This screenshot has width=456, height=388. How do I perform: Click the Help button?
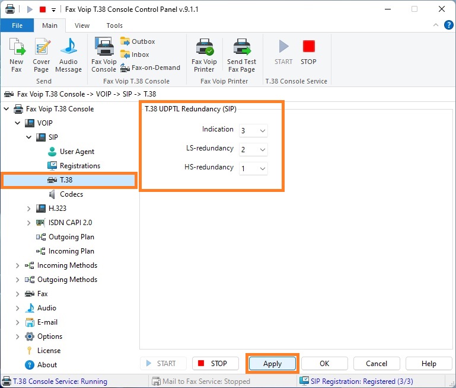coord(429,364)
